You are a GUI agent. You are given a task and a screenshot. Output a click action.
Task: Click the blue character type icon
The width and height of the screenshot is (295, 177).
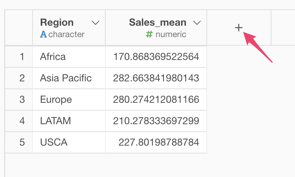[43, 34]
